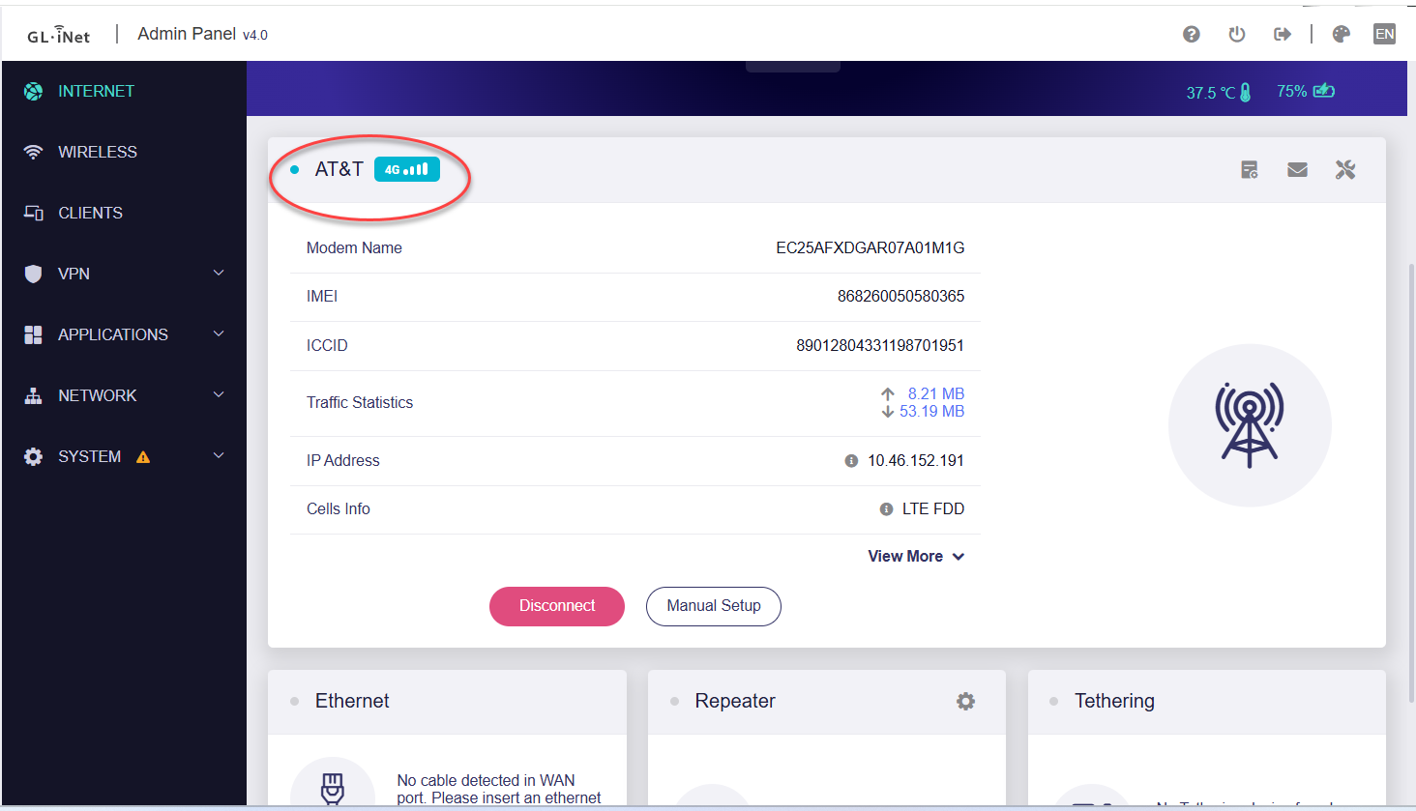
Task: Expand the NETWORK submenu chevron
Action: pyautogui.click(x=219, y=395)
